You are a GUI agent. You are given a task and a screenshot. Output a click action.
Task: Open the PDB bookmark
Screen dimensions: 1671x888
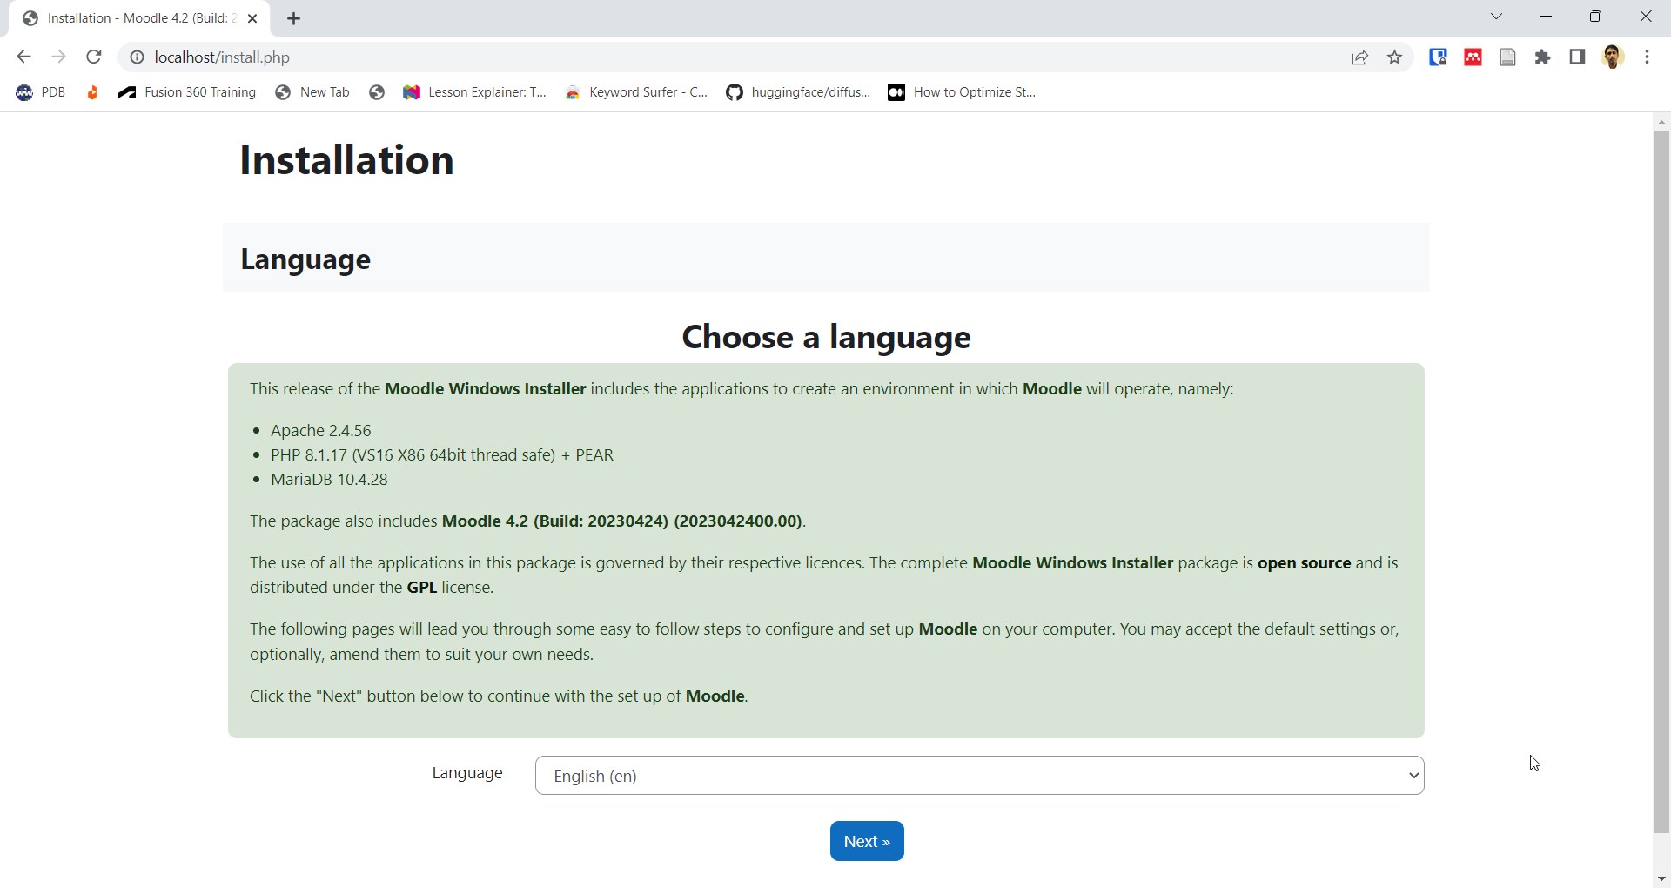coord(41,92)
